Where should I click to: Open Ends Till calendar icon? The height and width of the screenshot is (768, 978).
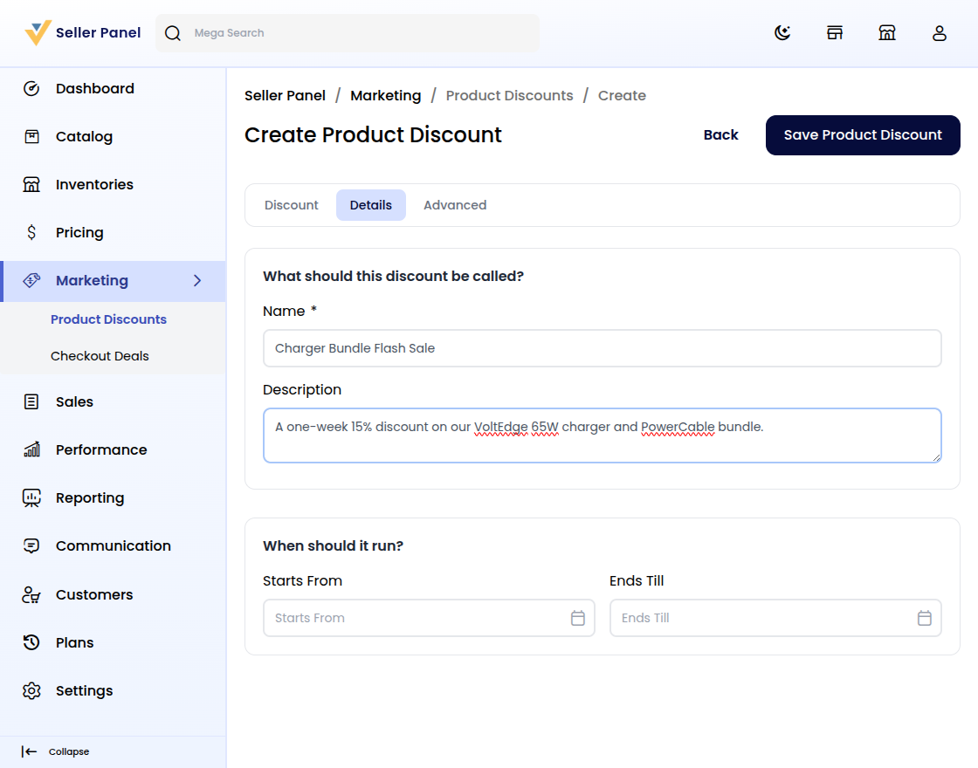[x=925, y=618]
